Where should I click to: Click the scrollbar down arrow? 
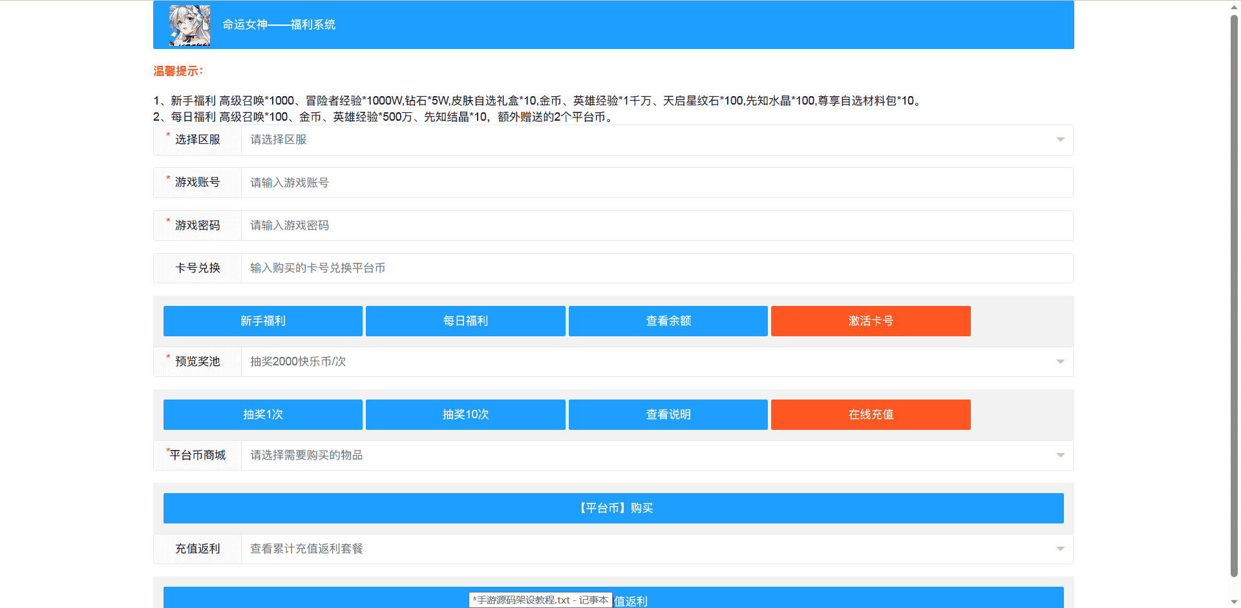point(1234,602)
